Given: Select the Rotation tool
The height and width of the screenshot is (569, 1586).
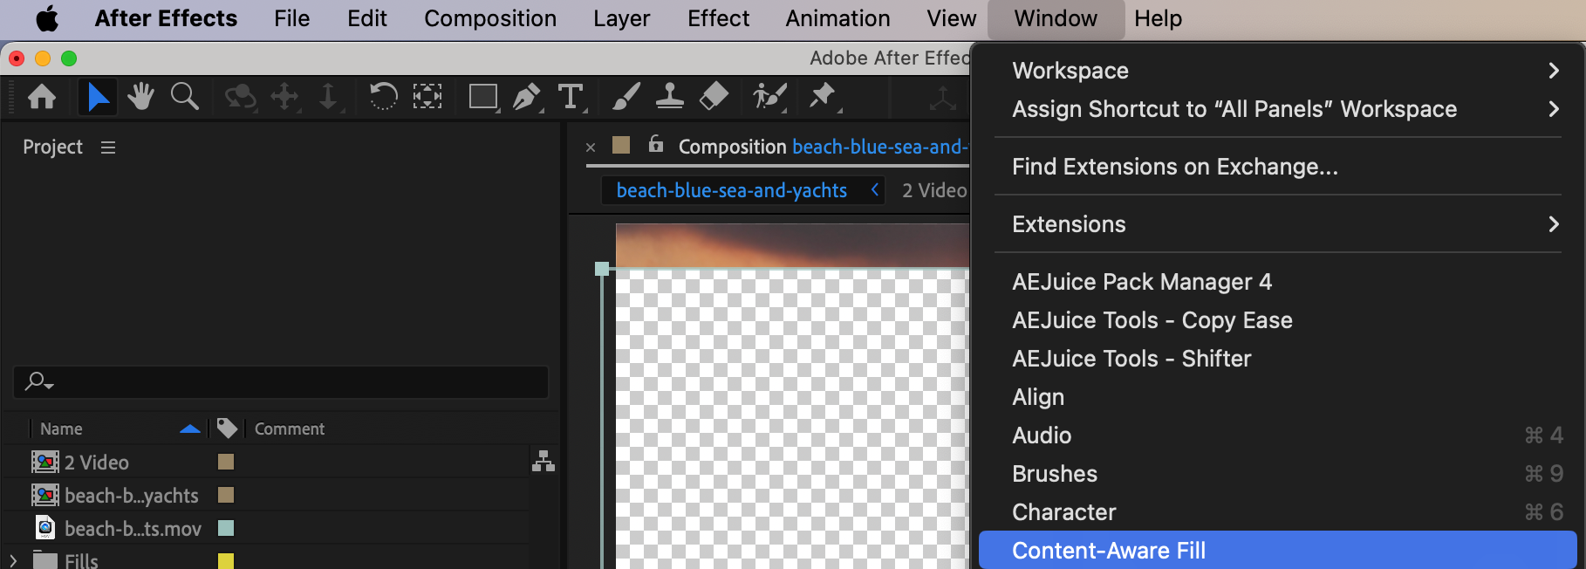Looking at the screenshot, I should point(383,96).
